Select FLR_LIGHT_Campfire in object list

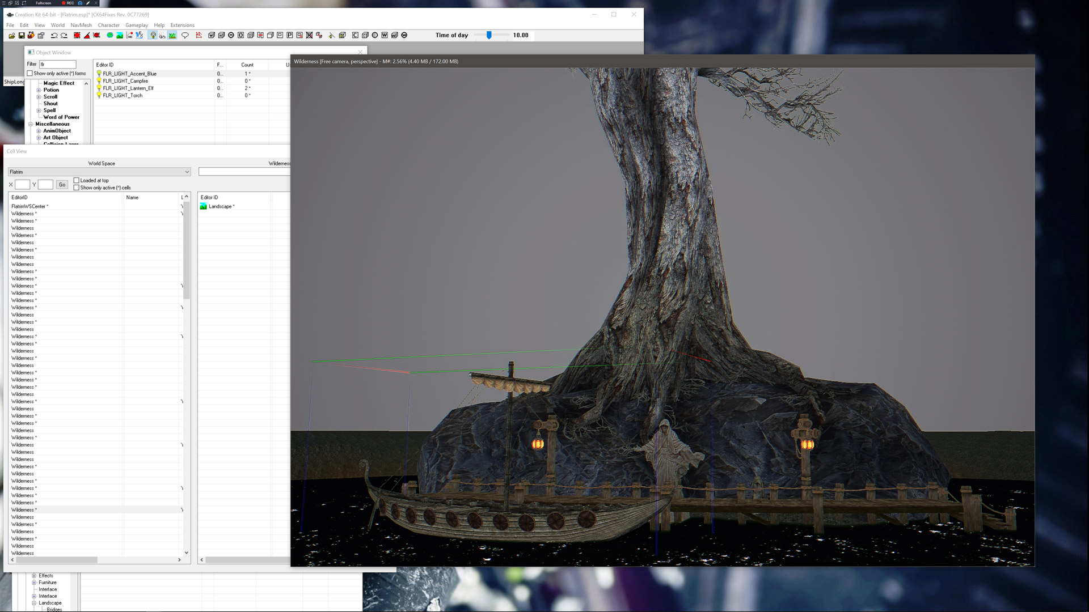point(125,81)
